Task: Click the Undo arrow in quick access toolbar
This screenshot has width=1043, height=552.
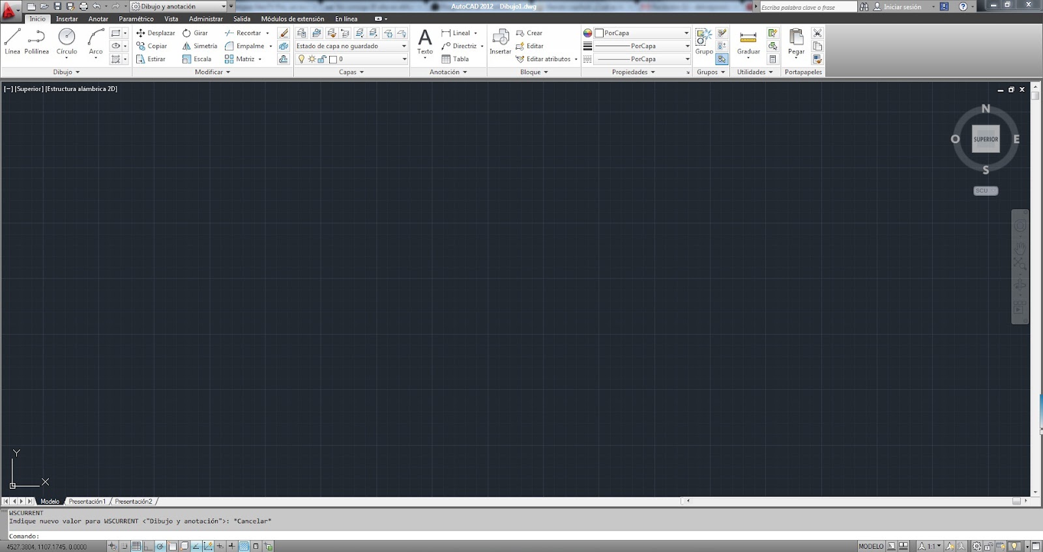Action: 96,6
